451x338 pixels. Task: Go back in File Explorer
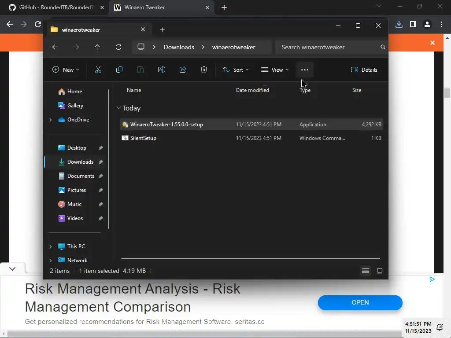pyautogui.click(x=55, y=47)
